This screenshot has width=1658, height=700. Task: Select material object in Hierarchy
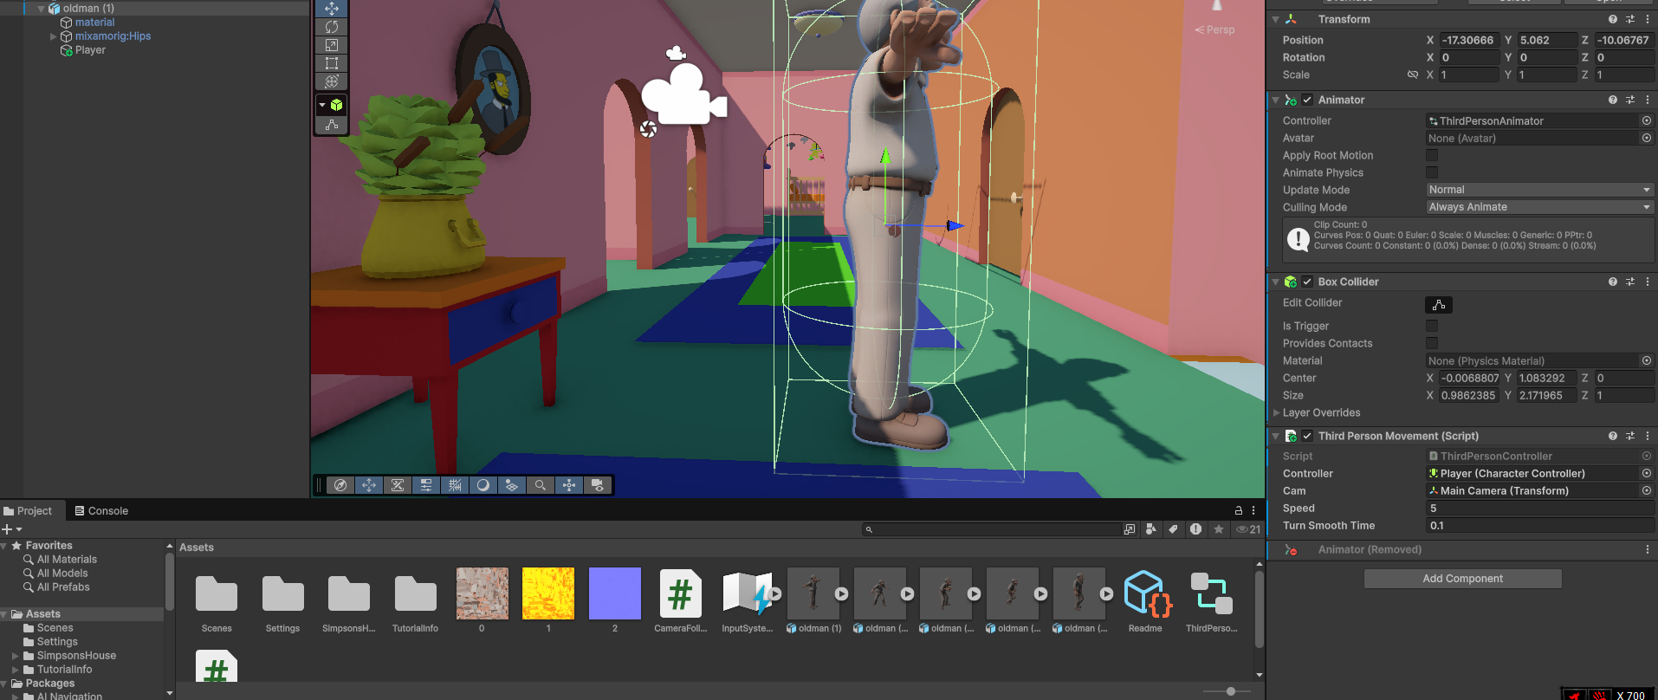tap(94, 23)
